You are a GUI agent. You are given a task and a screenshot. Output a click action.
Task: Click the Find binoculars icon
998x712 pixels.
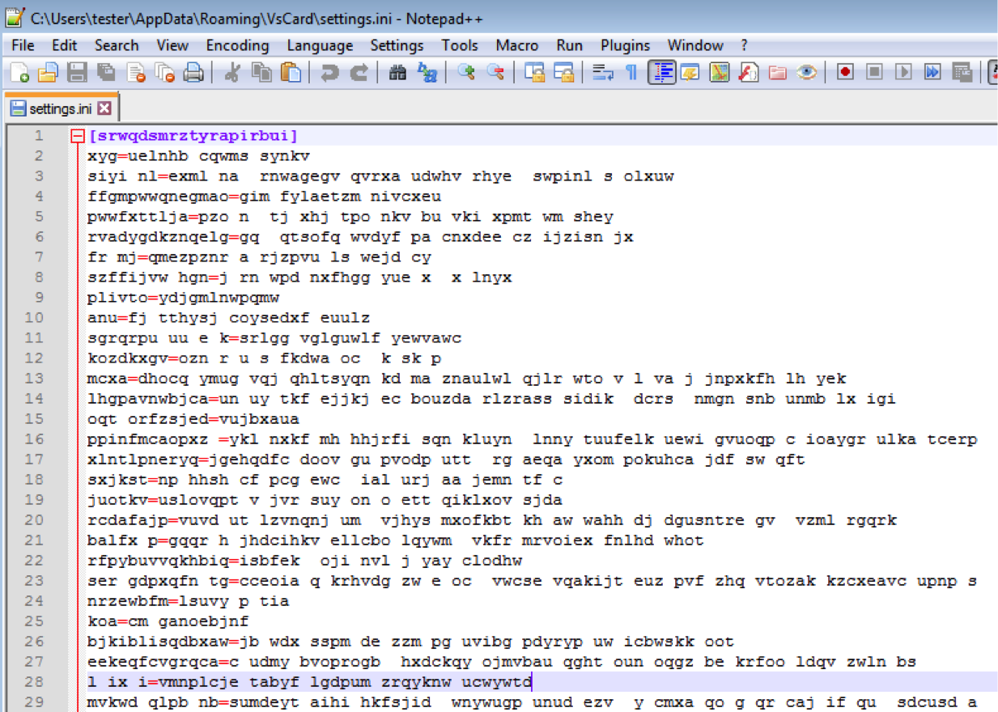(397, 73)
